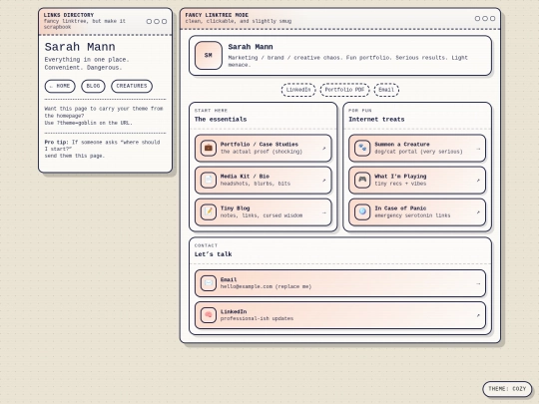Click the envelope icon on Email card

[x=209, y=283]
